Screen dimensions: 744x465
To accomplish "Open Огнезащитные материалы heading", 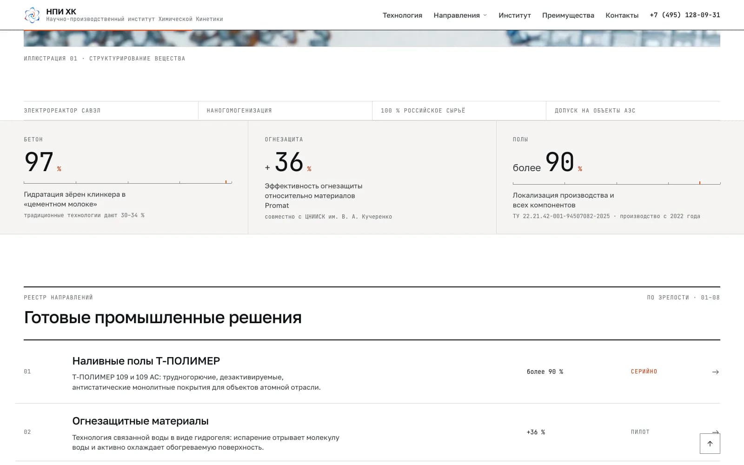I will (140, 421).
